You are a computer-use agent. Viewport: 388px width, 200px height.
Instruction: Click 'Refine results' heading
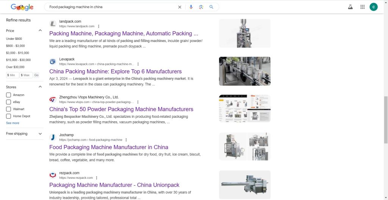pos(18,20)
